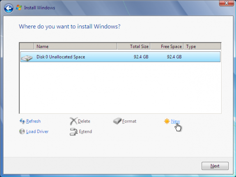Image resolution: width=236 pixels, height=177 pixels.
Task: Sort by the Name column header
Action: (76, 46)
